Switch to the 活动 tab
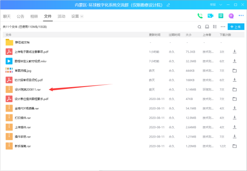Image resolution: width=247 pixels, height=171 pixels. (x=62, y=16)
